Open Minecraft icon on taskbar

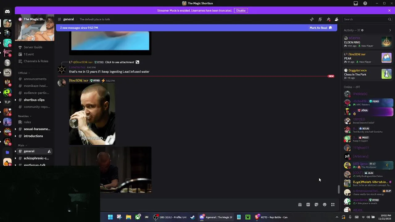[248, 217]
